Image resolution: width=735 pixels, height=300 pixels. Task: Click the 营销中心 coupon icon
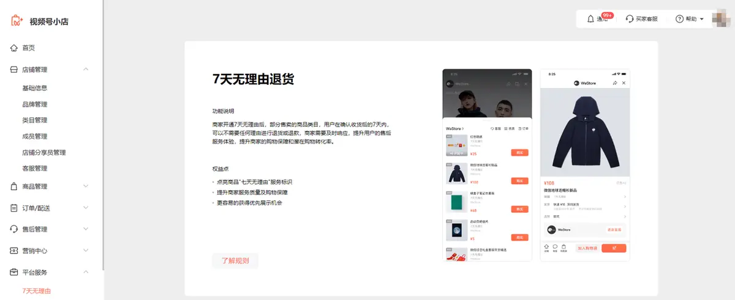coord(14,251)
